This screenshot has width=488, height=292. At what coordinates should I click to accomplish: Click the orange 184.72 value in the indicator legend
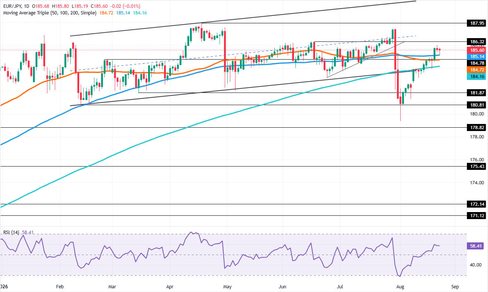107,13
